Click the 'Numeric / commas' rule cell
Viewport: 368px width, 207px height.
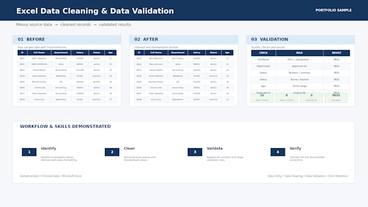pos(299,73)
